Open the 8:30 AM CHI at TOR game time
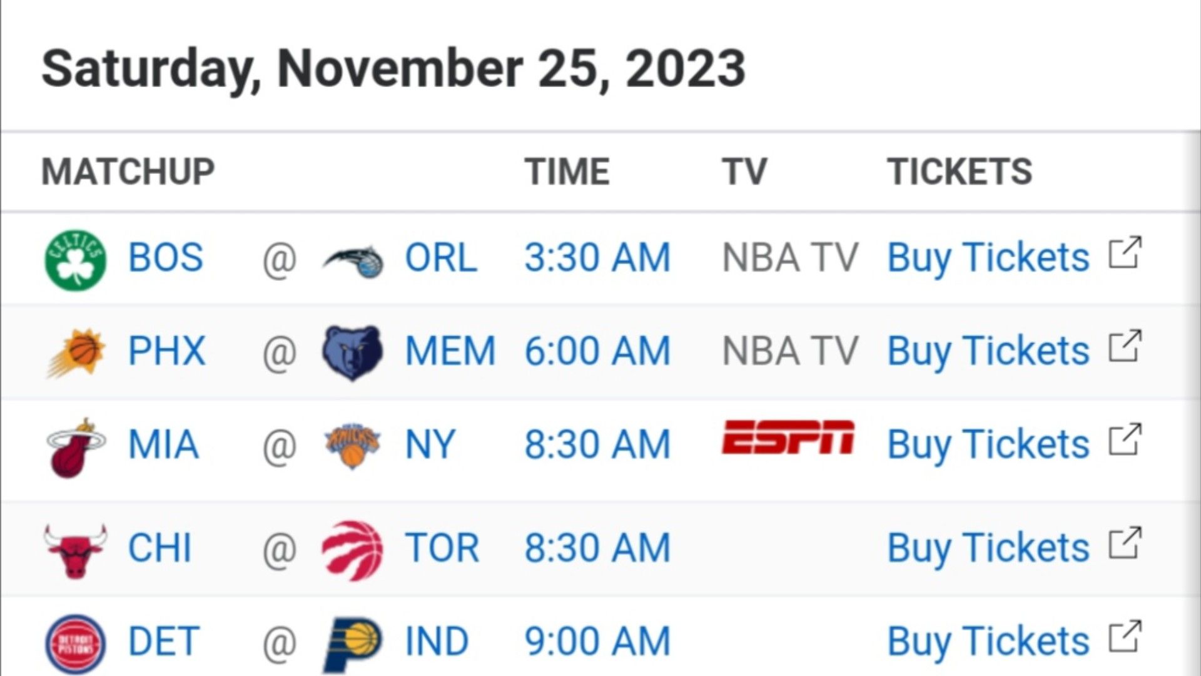 [x=597, y=548]
